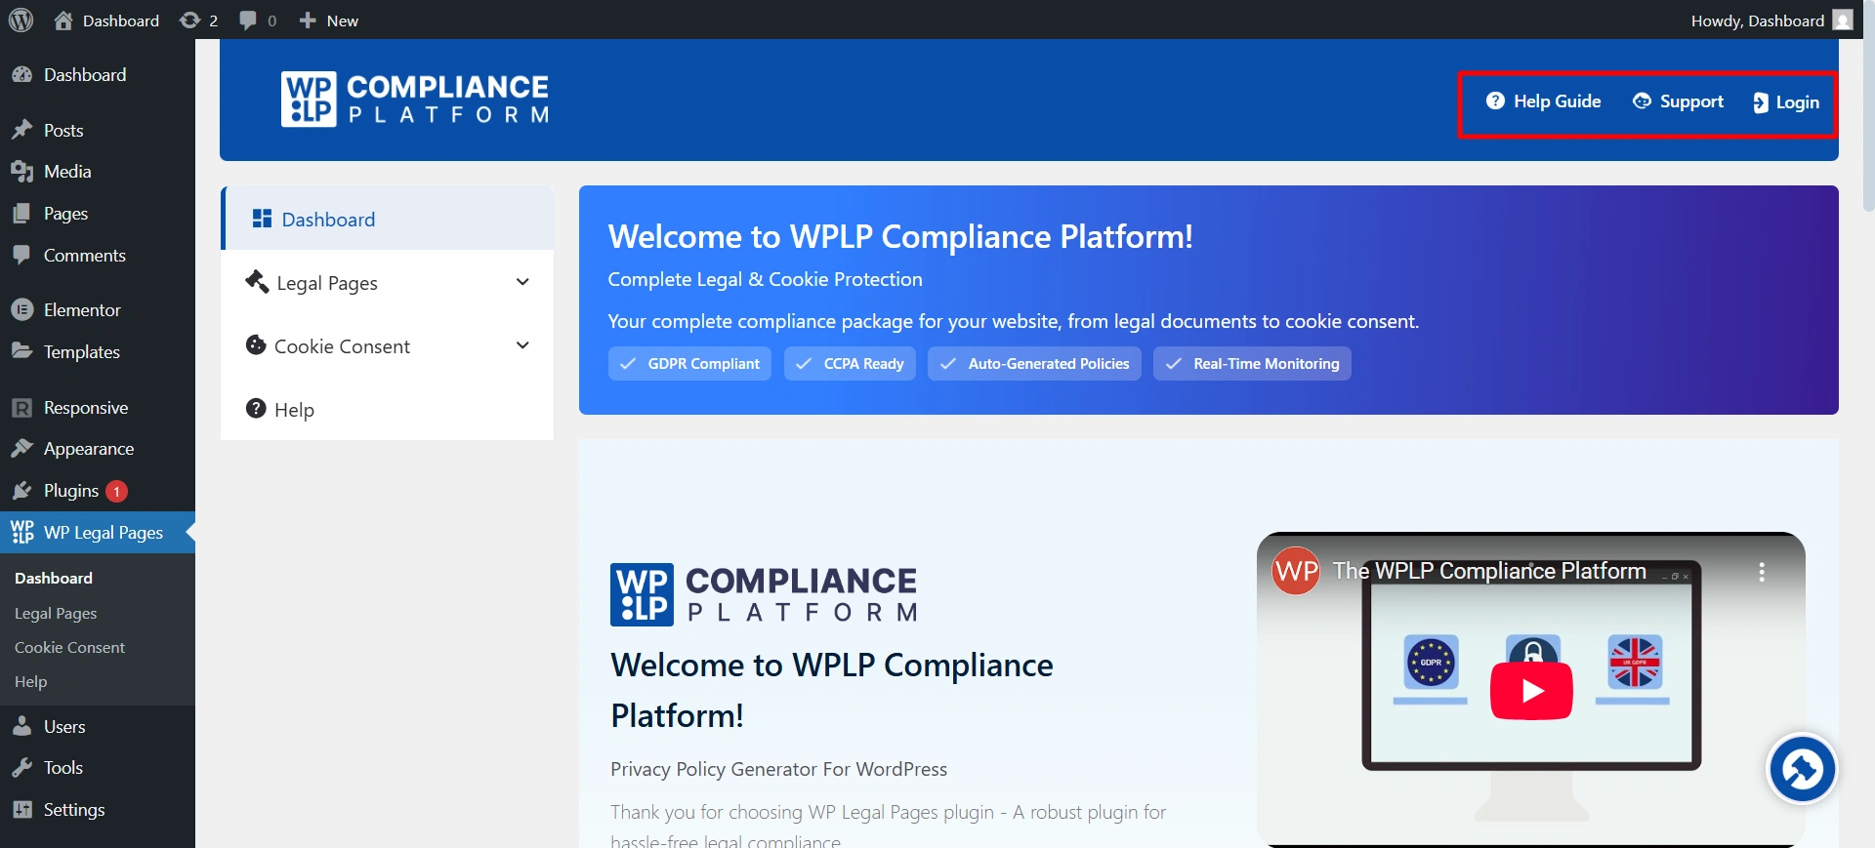This screenshot has width=1875, height=848.
Task: Click the GDPR Compliant badge
Action: point(689,363)
